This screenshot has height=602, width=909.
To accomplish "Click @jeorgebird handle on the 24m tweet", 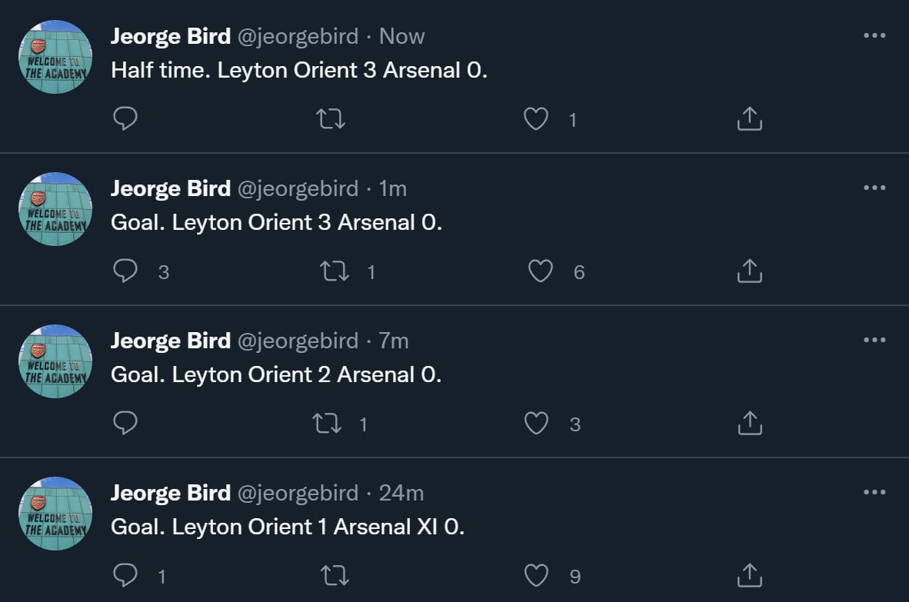I will (298, 493).
